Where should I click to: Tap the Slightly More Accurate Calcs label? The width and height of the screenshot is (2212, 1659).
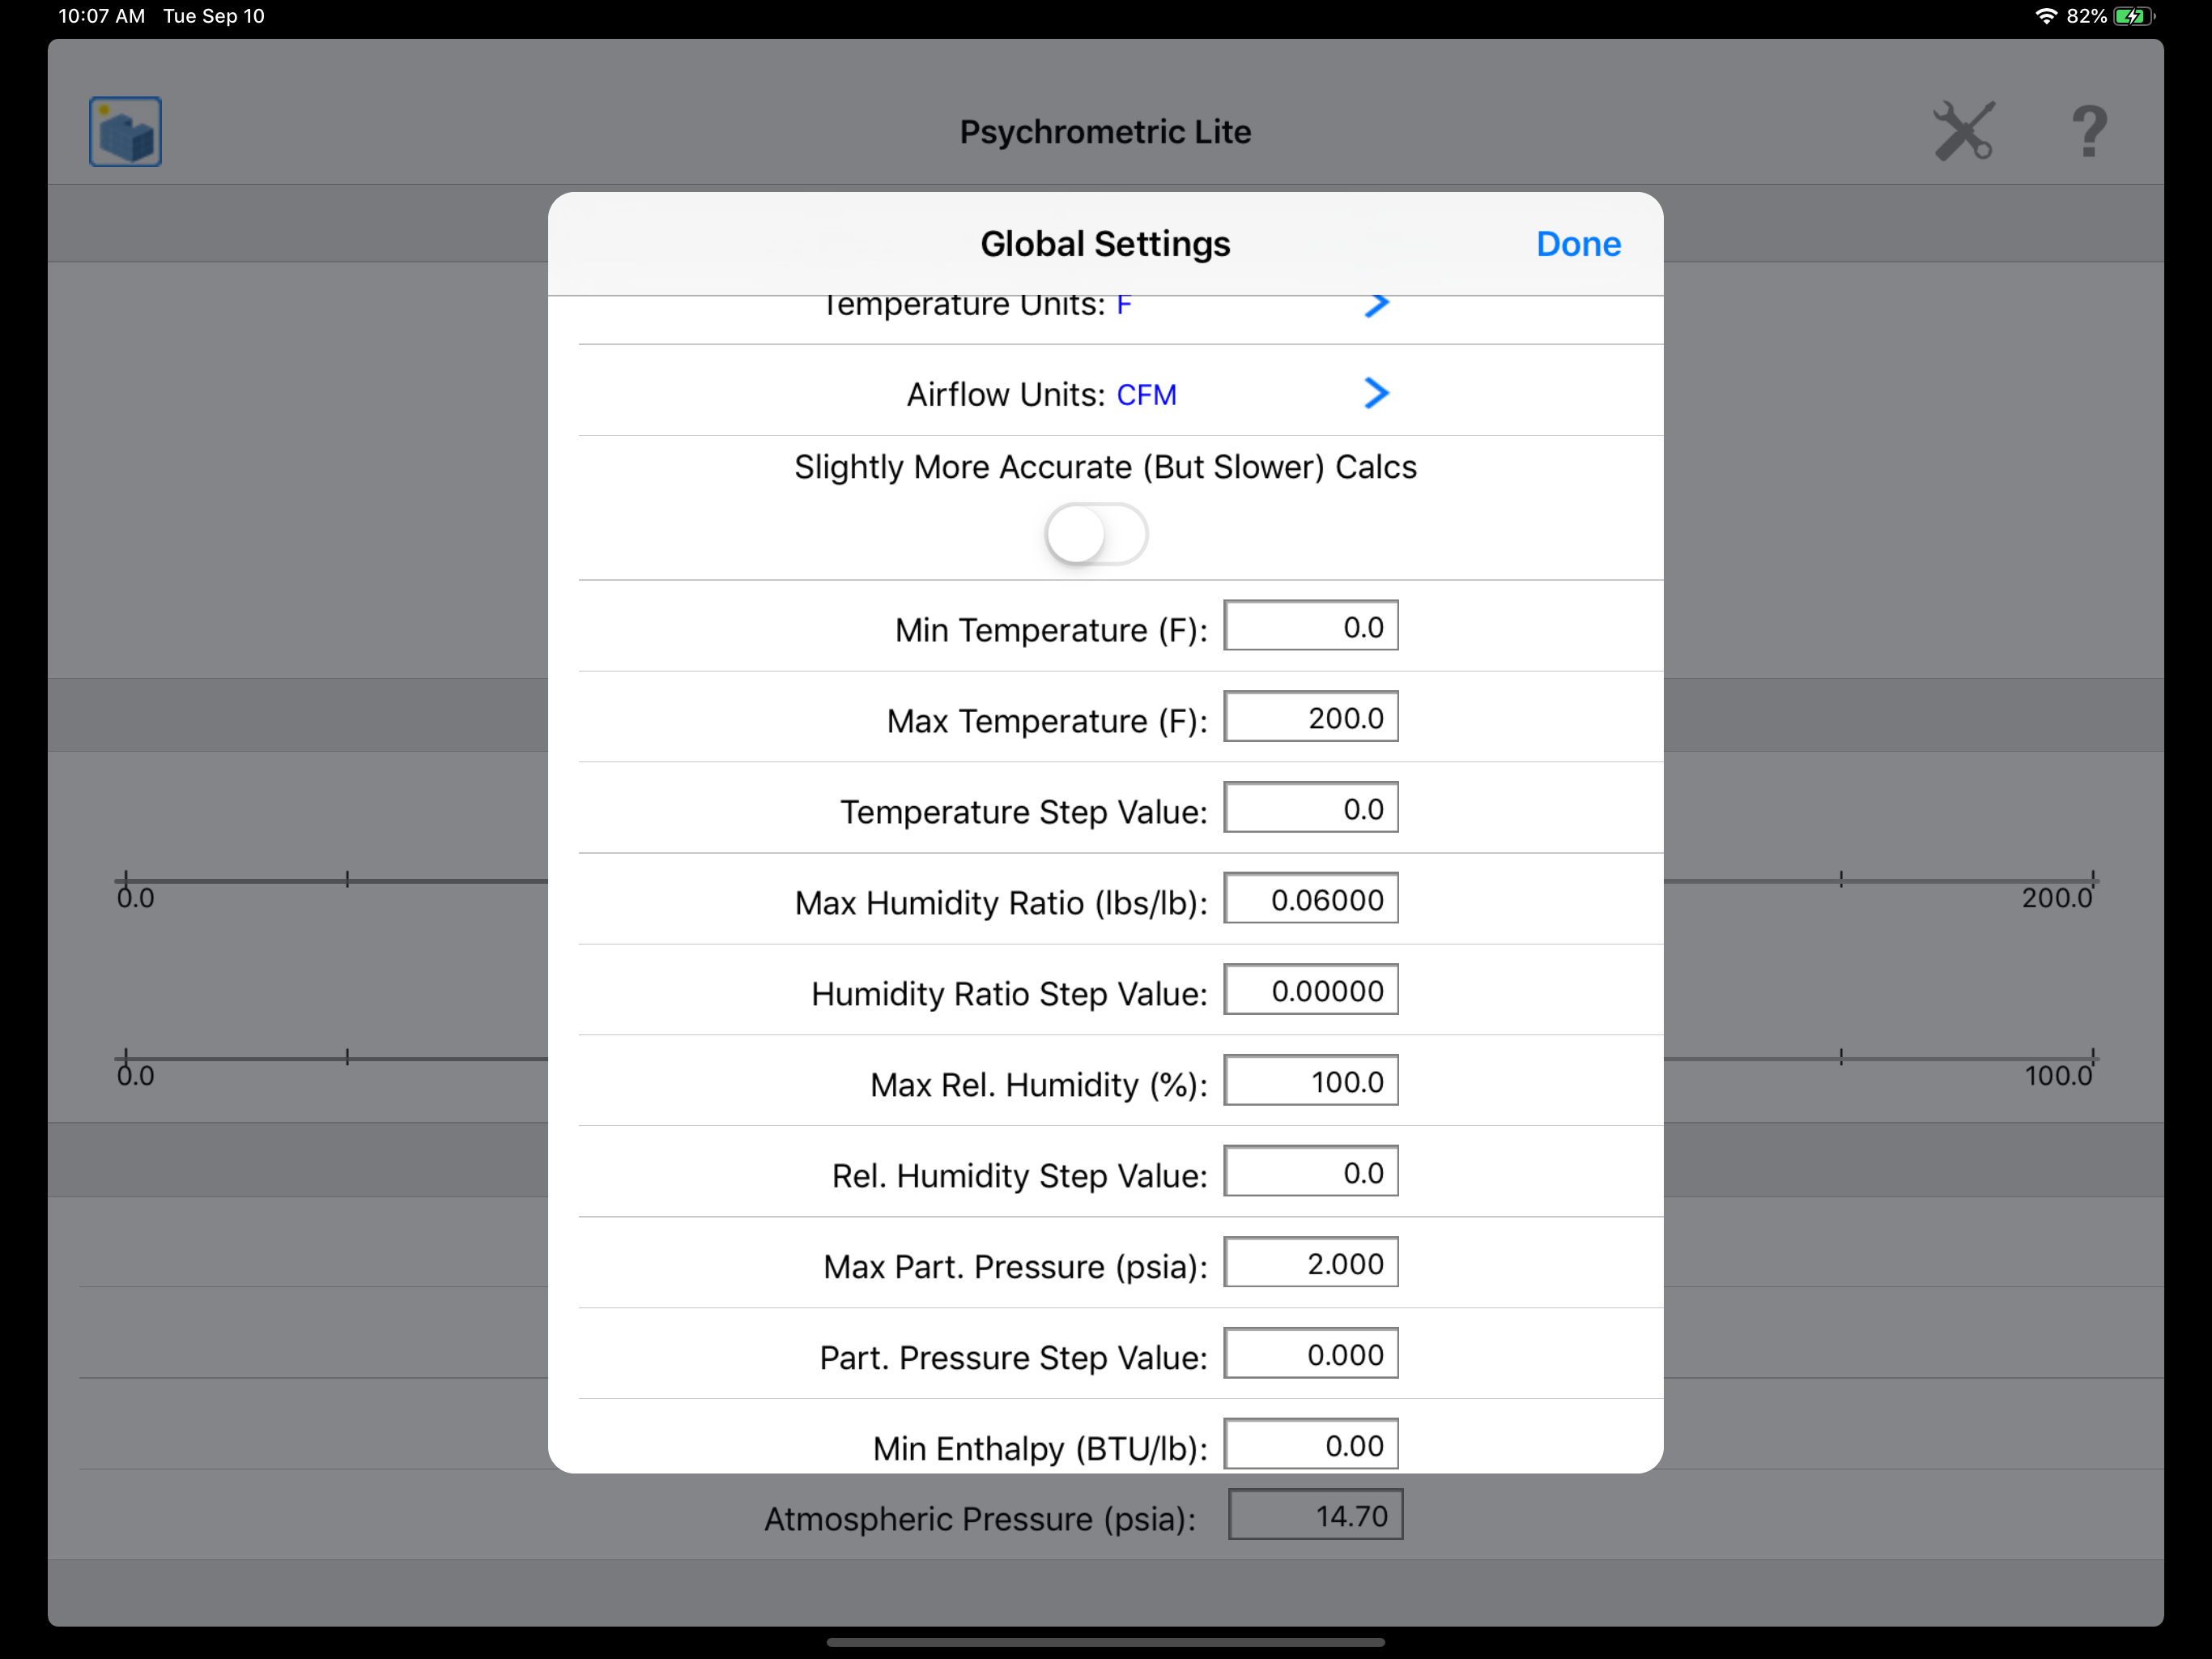point(1105,467)
